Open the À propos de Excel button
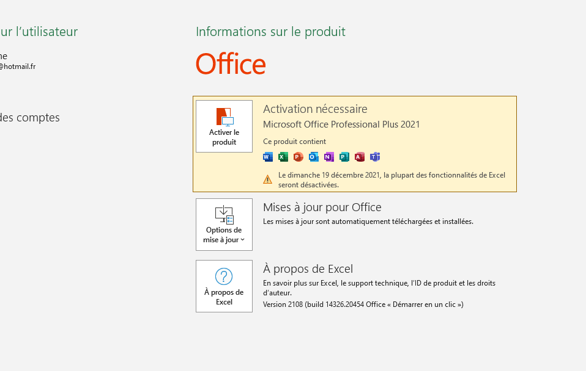Viewport: 586px width, 371px height. 224,286
